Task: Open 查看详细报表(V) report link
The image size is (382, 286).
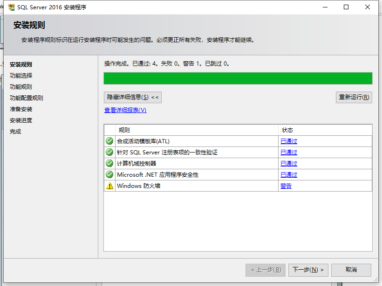Action: tap(124, 110)
